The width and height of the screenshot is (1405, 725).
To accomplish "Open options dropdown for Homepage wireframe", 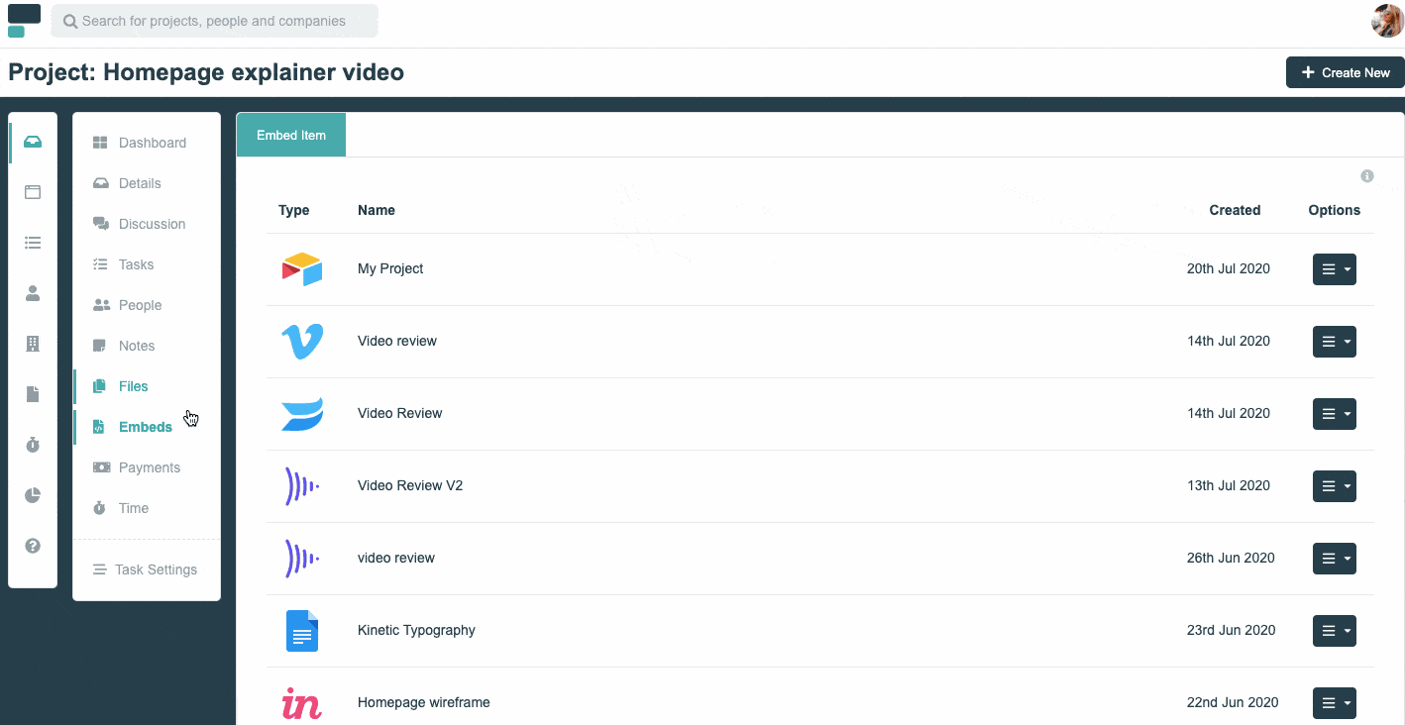I will click(1334, 703).
